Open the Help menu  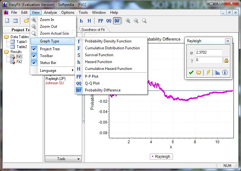(x=114, y=12)
